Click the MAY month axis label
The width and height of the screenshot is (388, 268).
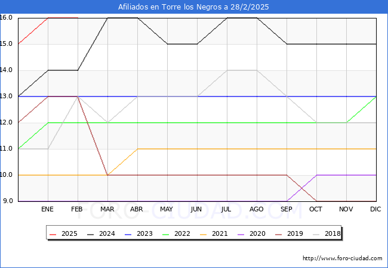coord(167,209)
